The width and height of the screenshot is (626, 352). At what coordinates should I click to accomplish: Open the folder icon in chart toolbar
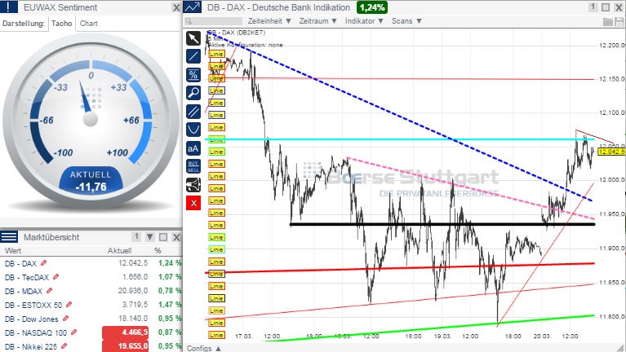[x=607, y=21]
